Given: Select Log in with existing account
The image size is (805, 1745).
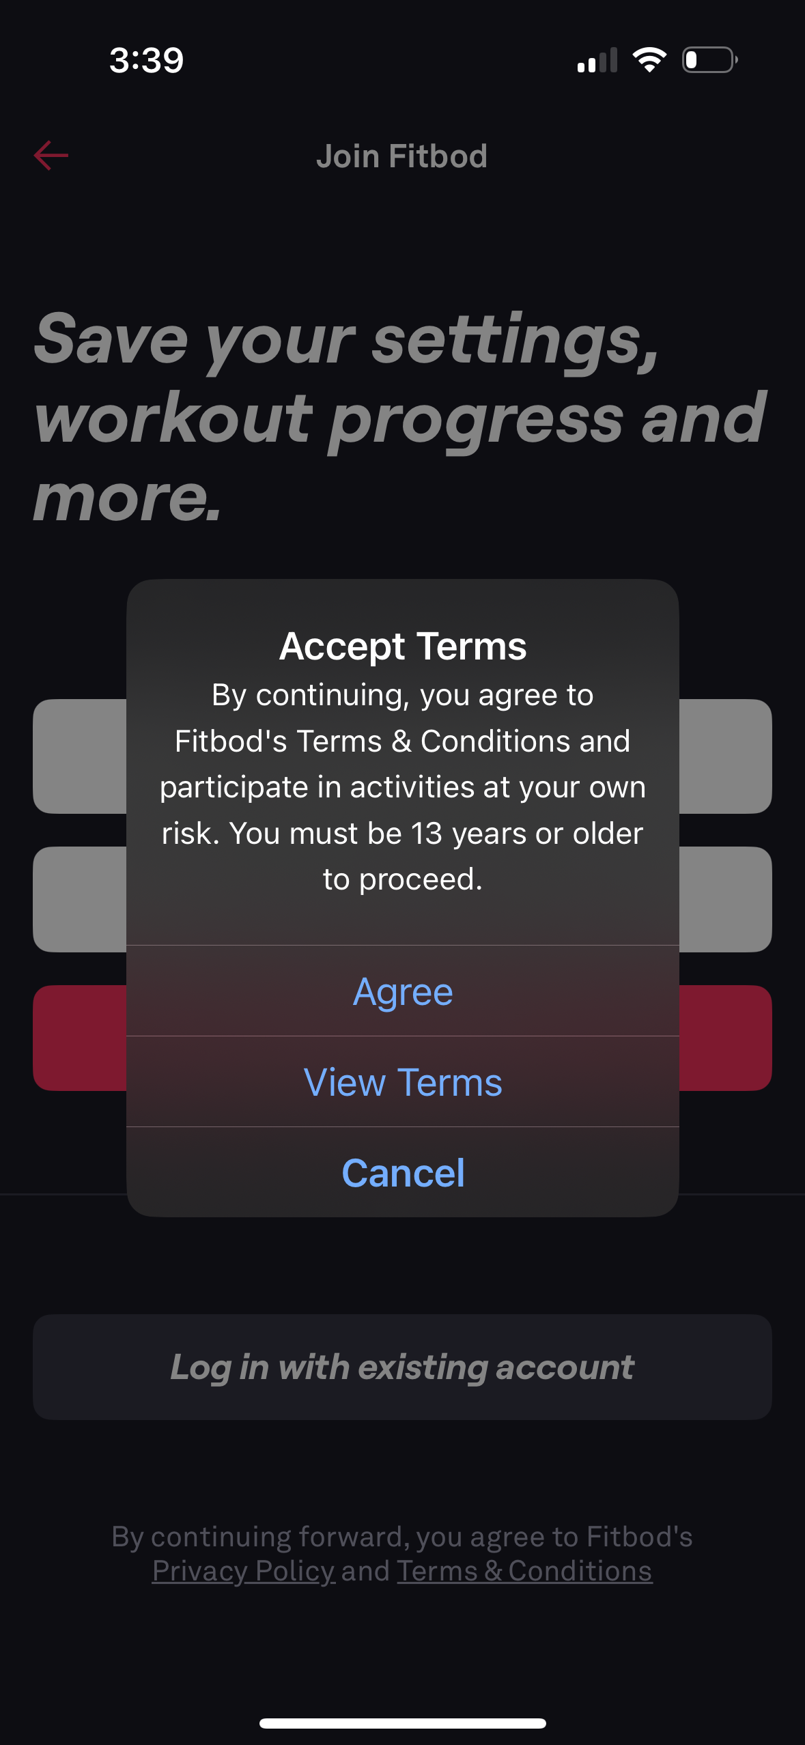Looking at the screenshot, I should pyautogui.click(x=402, y=1365).
